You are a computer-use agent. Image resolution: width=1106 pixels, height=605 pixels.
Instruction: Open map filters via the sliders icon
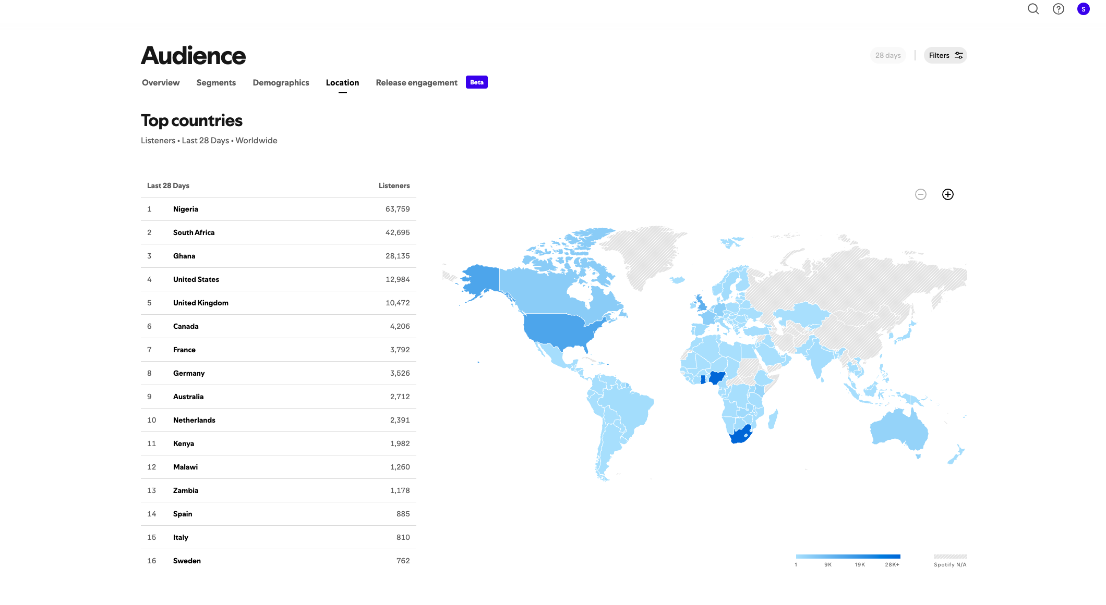point(959,55)
